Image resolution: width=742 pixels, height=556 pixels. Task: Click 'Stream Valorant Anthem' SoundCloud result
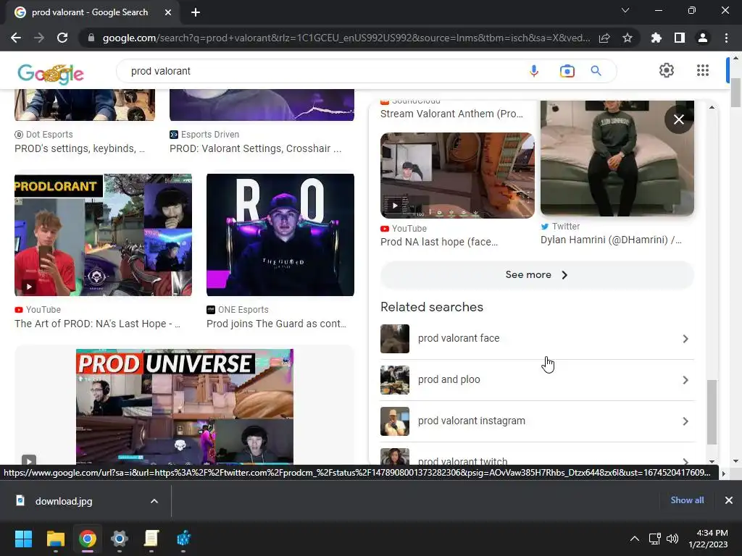(x=452, y=114)
